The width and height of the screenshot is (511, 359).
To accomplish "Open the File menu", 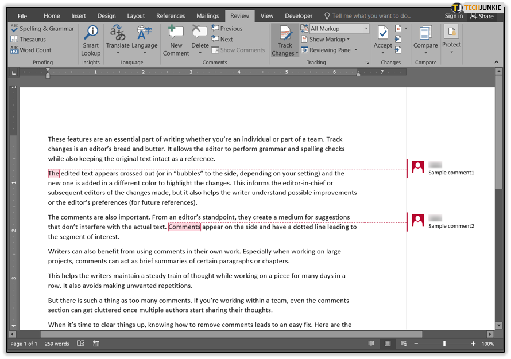I will tap(22, 16).
